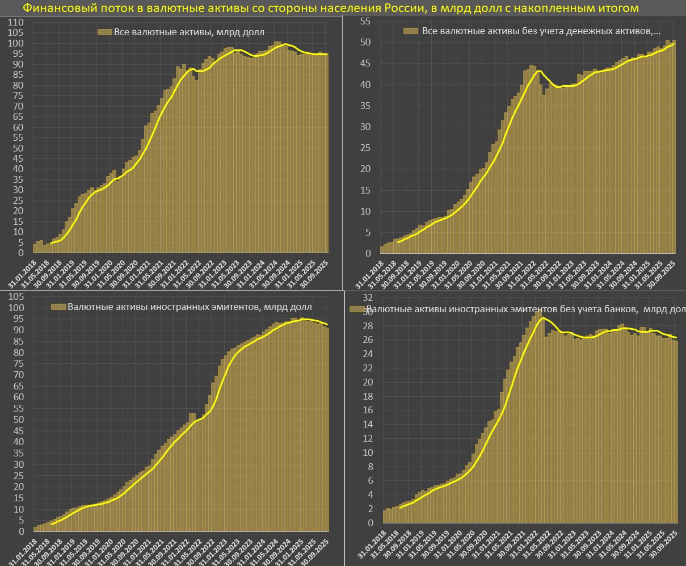
Task: Click the 110 label on top-left chart axis
Action: (16, 22)
